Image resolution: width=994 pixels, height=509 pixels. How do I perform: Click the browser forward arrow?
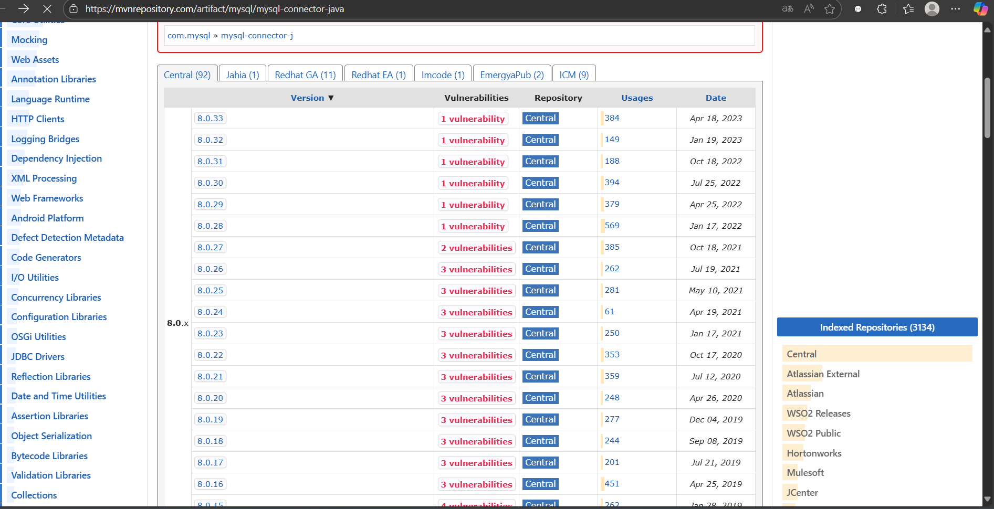point(24,9)
